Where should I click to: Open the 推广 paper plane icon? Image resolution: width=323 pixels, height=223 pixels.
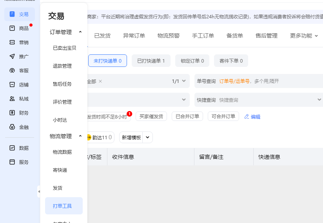(x=12, y=56)
